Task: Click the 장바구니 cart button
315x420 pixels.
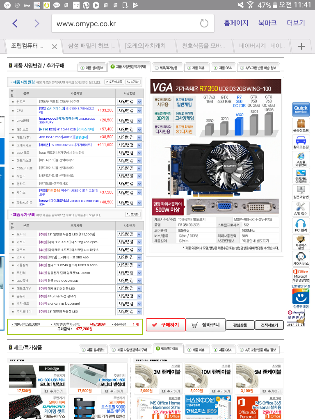Action: (x=206, y=325)
